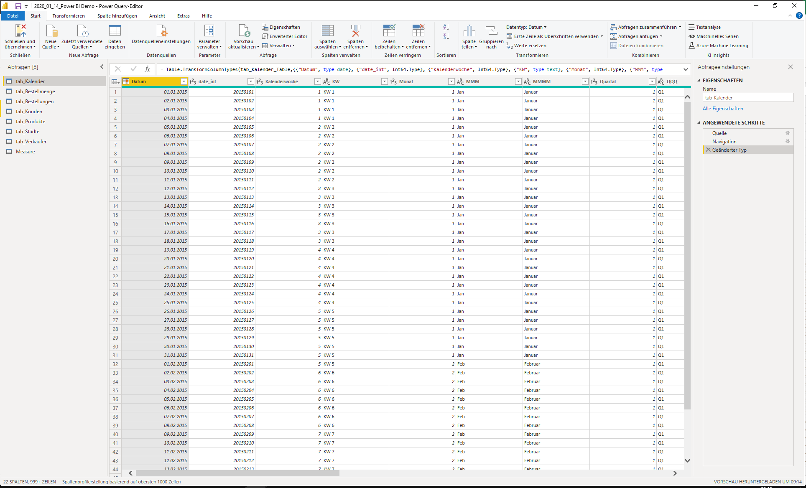Click the Navigation step settings gear
Screen dimensions: 806x488
click(788, 141)
